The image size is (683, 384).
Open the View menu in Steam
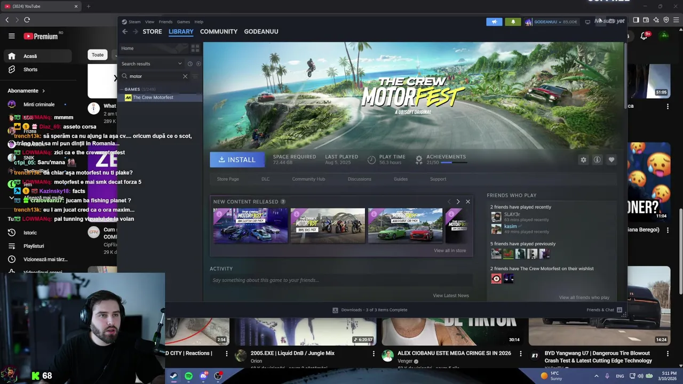[x=149, y=22]
